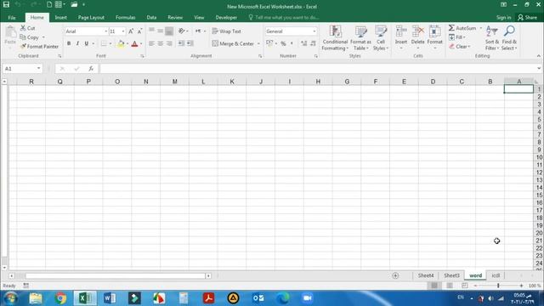Click Increase Decimal icon
The height and width of the screenshot is (306, 544).
pos(303,43)
